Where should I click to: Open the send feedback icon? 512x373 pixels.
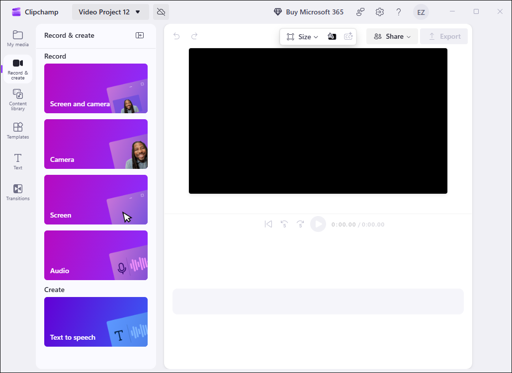[360, 12]
